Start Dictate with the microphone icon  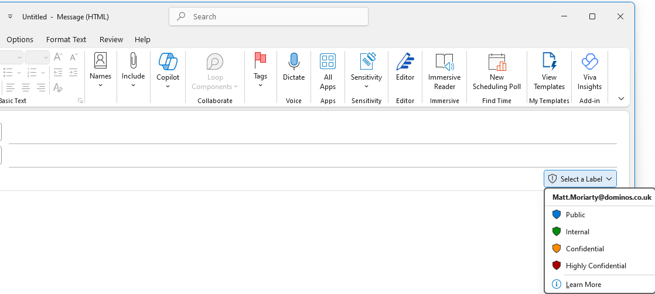pyautogui.click(x=294, y=67)
